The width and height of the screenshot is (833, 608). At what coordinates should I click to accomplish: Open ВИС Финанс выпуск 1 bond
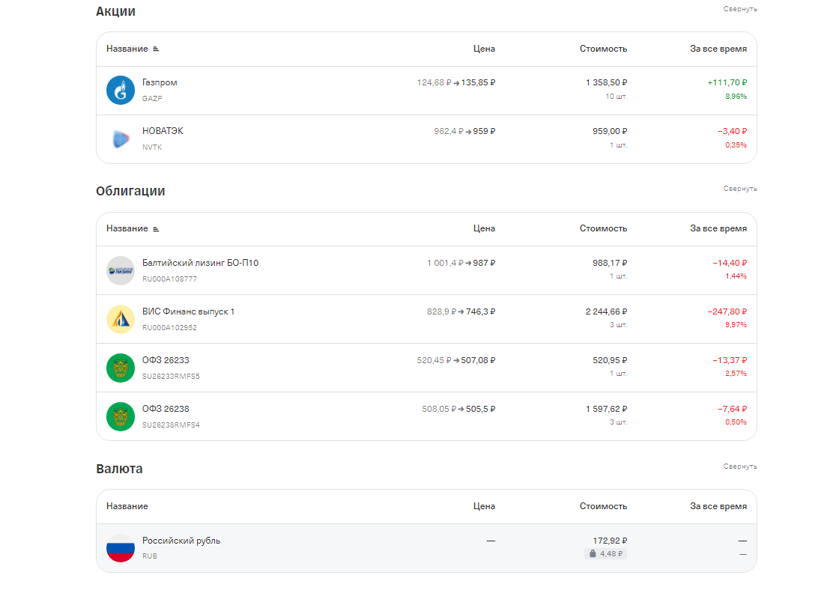coord(188,311)
